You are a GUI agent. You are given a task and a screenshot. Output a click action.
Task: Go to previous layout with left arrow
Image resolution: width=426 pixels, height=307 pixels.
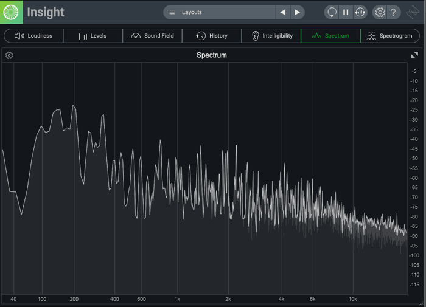point(283,12)
